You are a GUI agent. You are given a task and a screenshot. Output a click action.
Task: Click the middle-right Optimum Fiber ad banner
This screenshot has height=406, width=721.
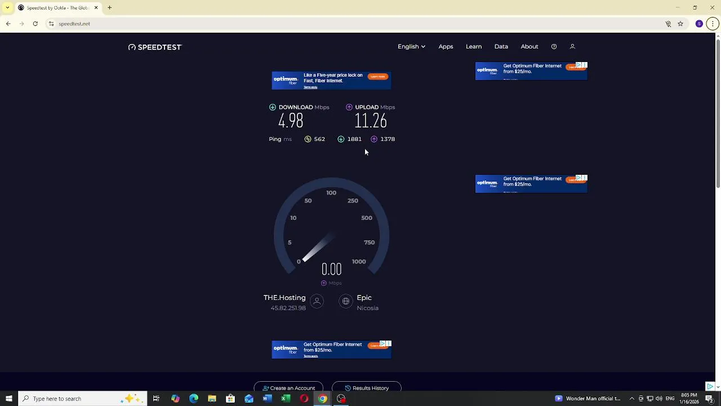[531, 184]
